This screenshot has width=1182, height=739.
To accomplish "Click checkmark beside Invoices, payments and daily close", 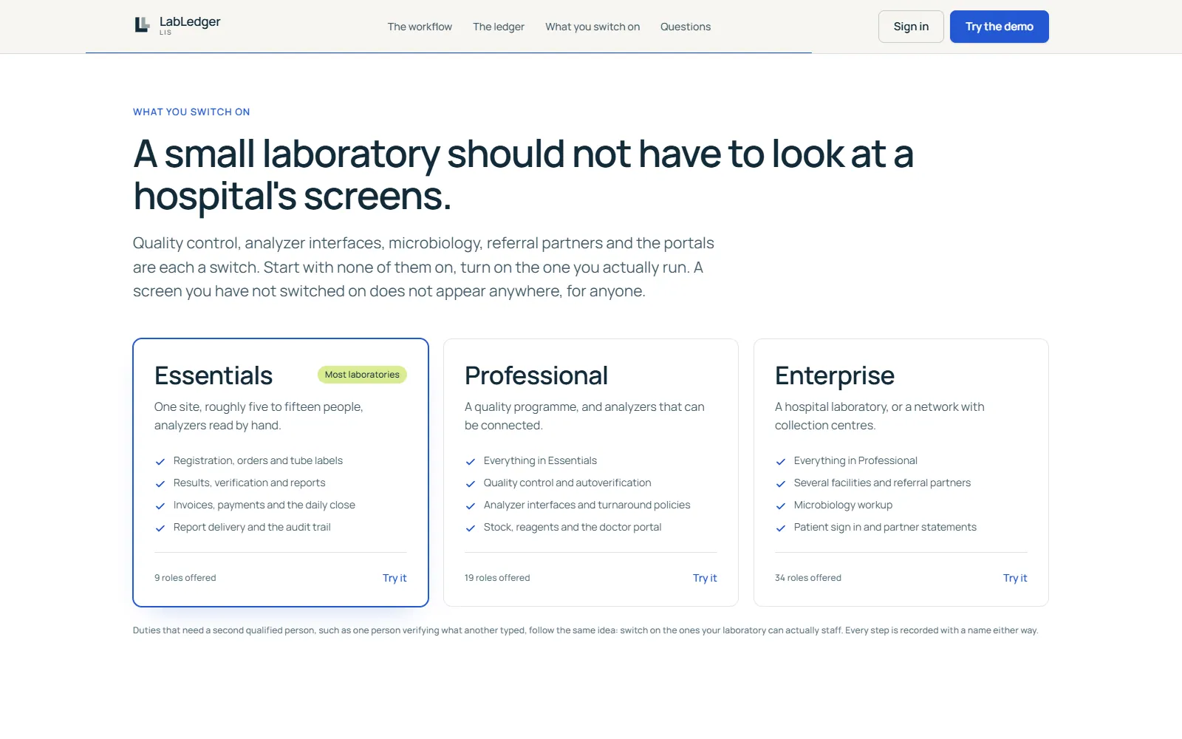I will point(160,505).
